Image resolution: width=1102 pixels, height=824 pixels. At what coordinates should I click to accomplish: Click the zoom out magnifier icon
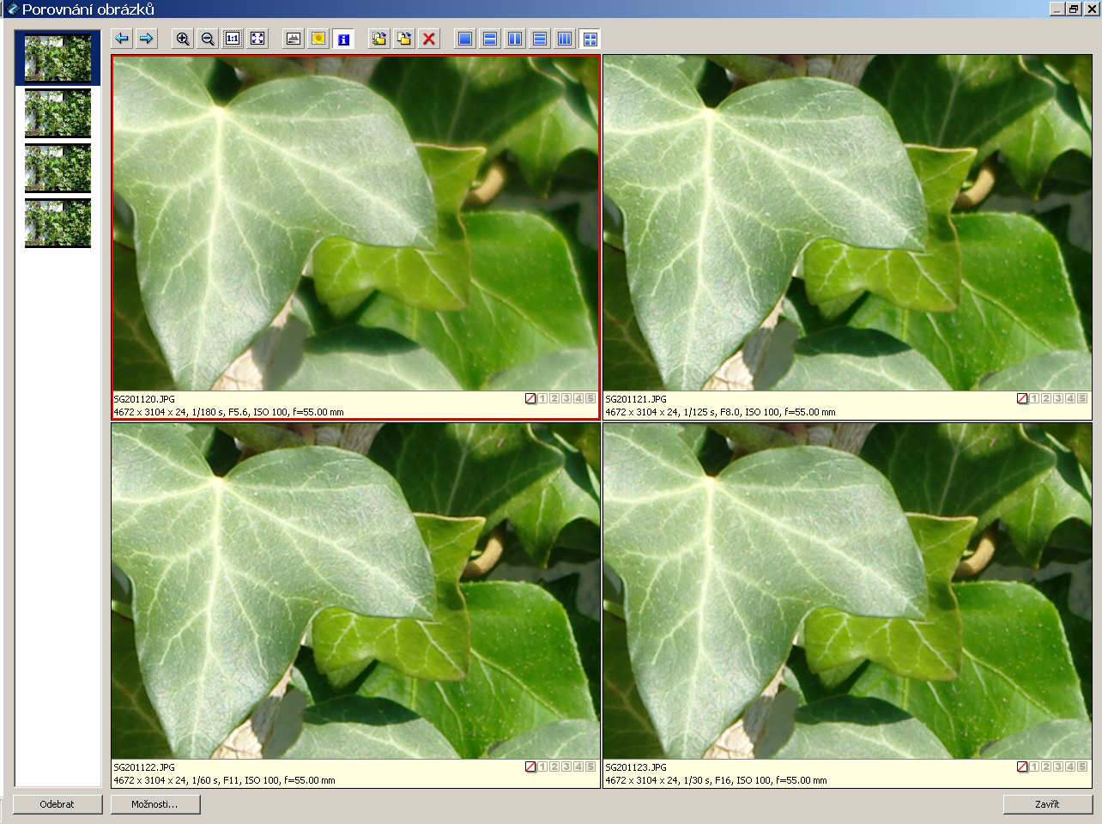(x=208, y=39)
